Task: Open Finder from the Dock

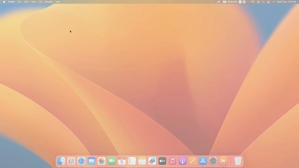Action: (x=61, y=161)
